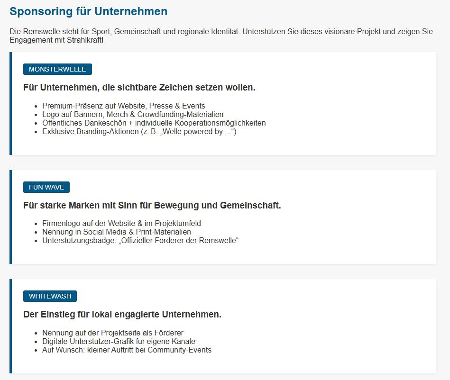Click the Nennung in Social Media bullet
450x380 pixels.
click(x=117, y=232)
